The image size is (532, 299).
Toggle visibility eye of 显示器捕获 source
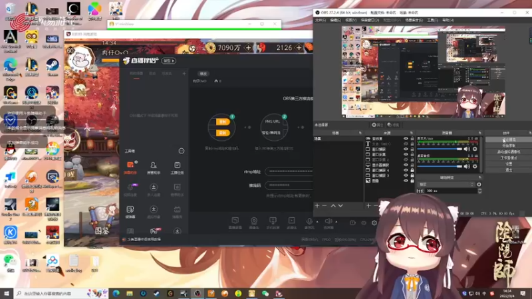pyautogui.click(x=406, y=165)
